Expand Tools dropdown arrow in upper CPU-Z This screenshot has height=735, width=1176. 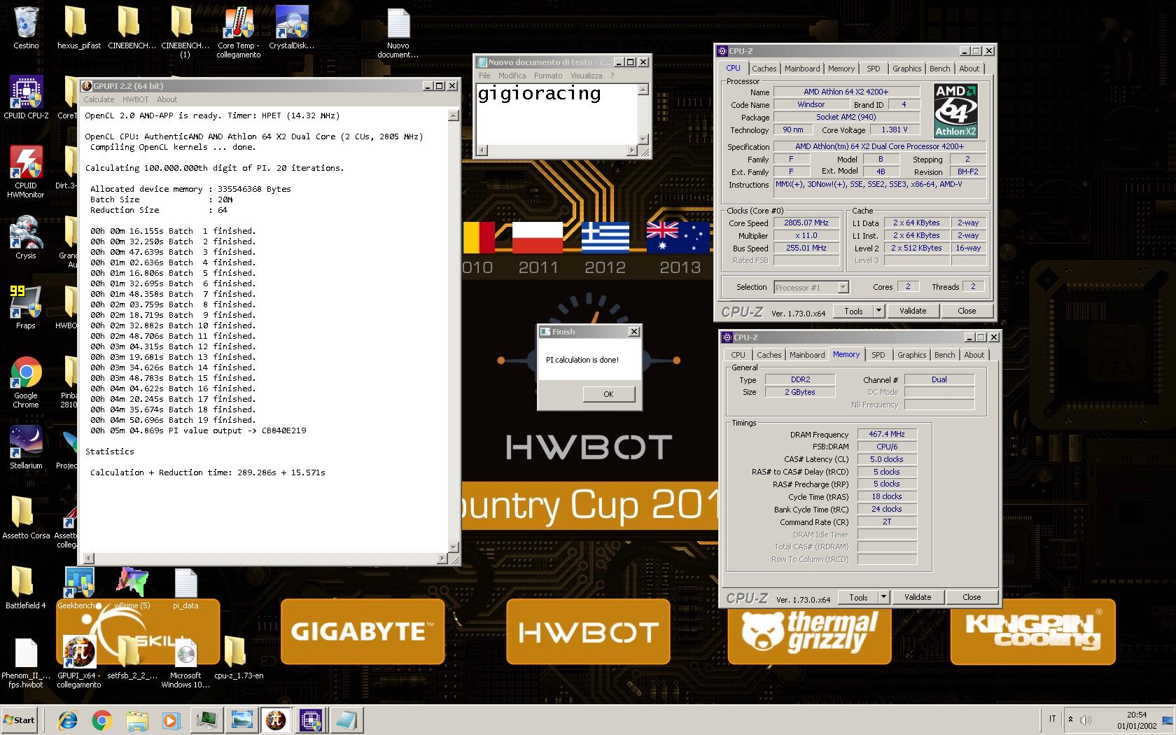coord(878,311)
